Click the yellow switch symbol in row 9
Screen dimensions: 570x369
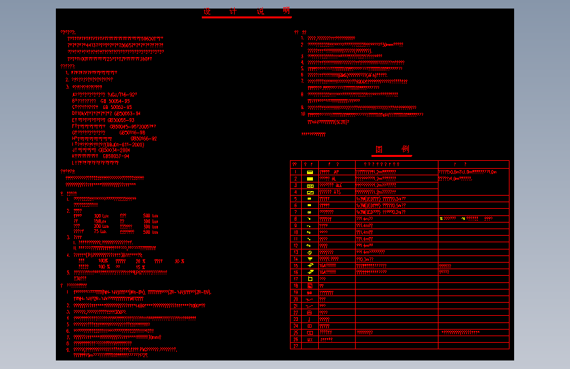(x=309, y=226)
